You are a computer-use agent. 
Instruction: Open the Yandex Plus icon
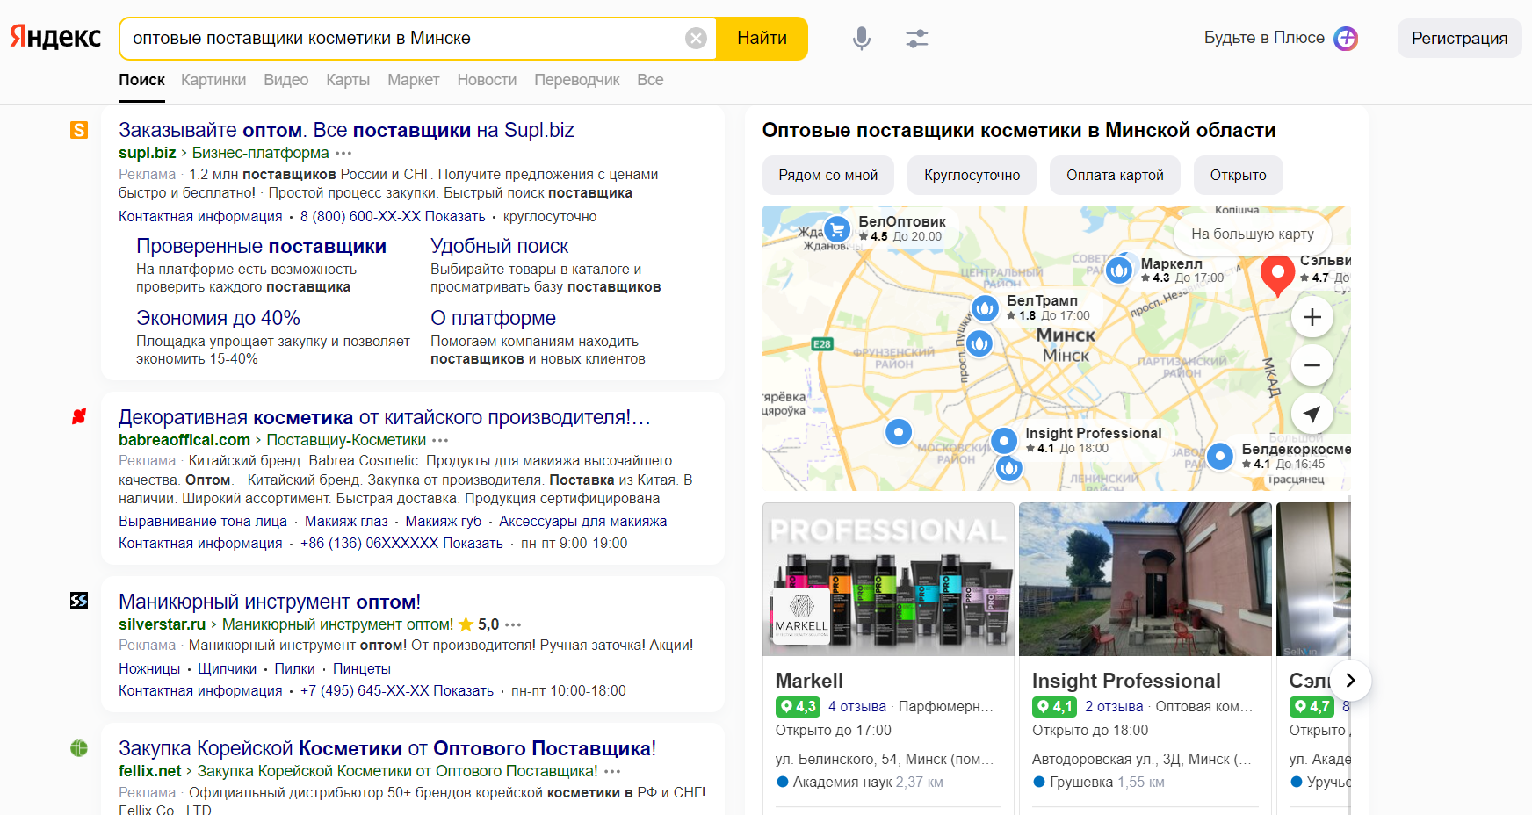pos(1346,38)
